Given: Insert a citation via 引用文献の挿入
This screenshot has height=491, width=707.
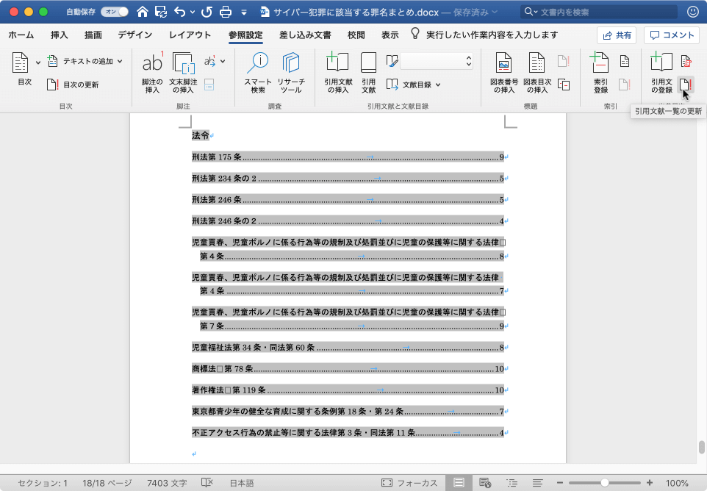Looking at the screenshot, I should (337, 70).
